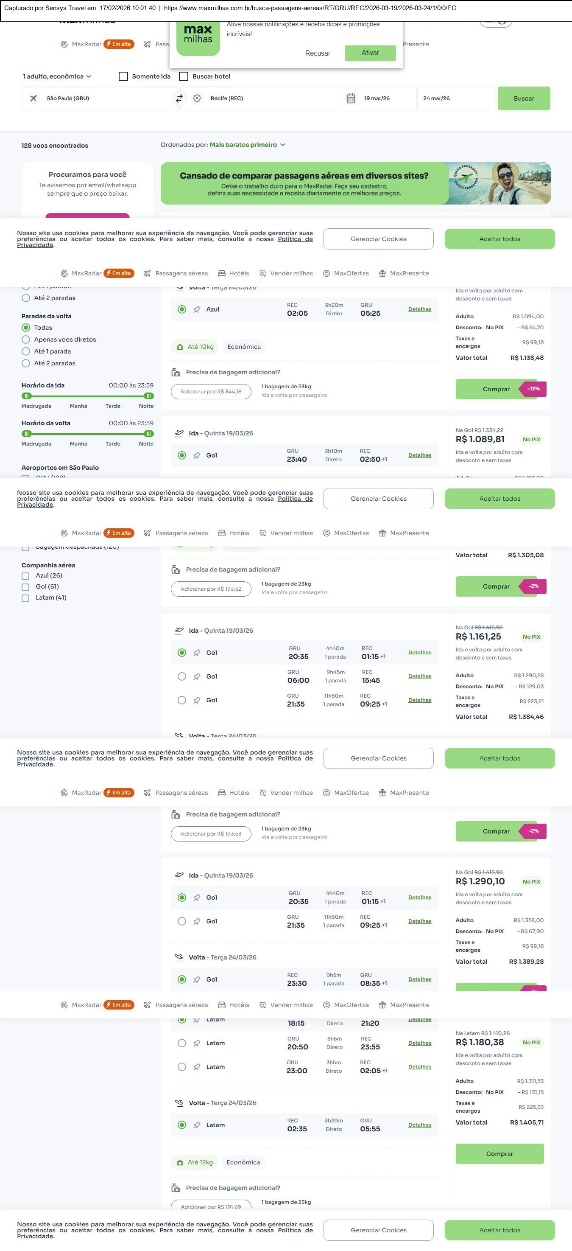Select Apenas voos diretos for return stops
The height and width of the screenshot is (1251, 572).
tap(26, 340)
